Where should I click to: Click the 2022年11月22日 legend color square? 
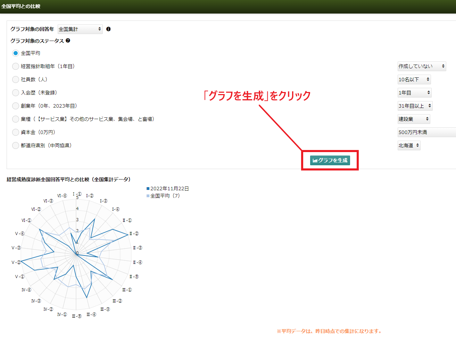(x=148, y=189)
